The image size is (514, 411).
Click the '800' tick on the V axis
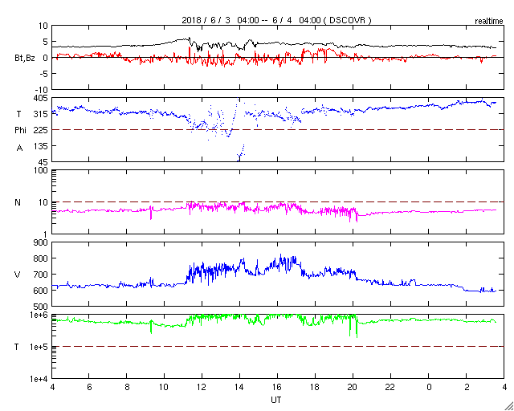point(41,258)
